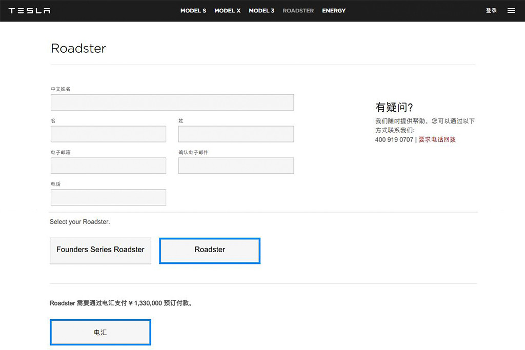This screenshot has height=350, width=525.
Task: Select the Roadster nav item
Action: click(x=298, y=11)
